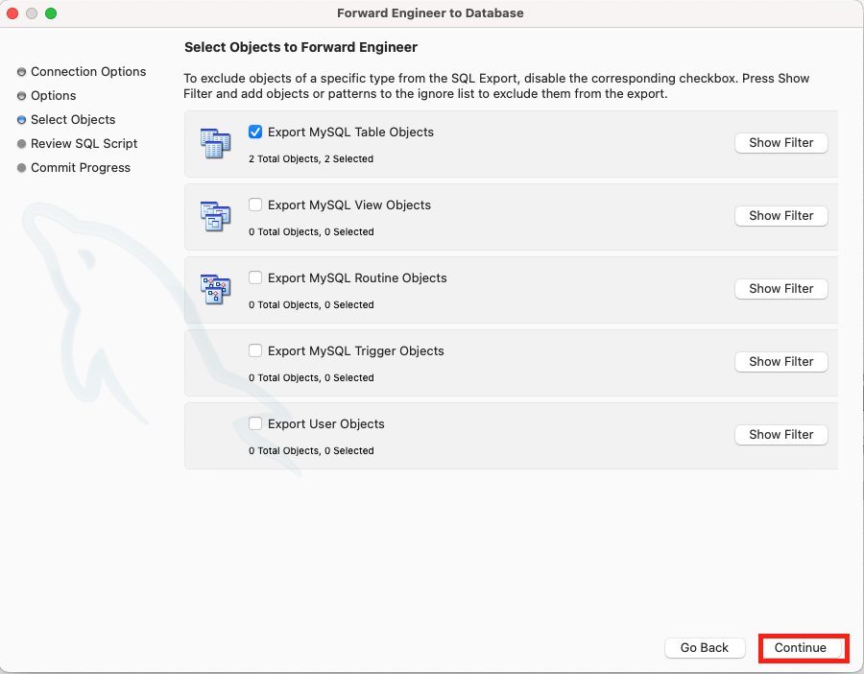Enable Export MySQL Routine Objects checkbox

click(x=255, y=277)
